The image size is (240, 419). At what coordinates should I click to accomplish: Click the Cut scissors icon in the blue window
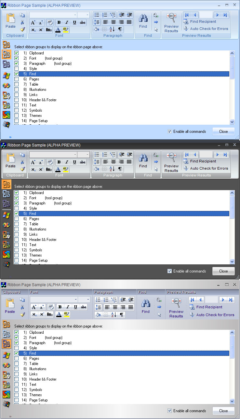coord(22,22)
